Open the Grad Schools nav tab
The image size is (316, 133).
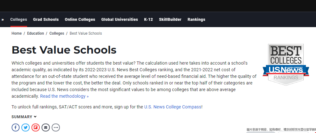coord(46,20)
